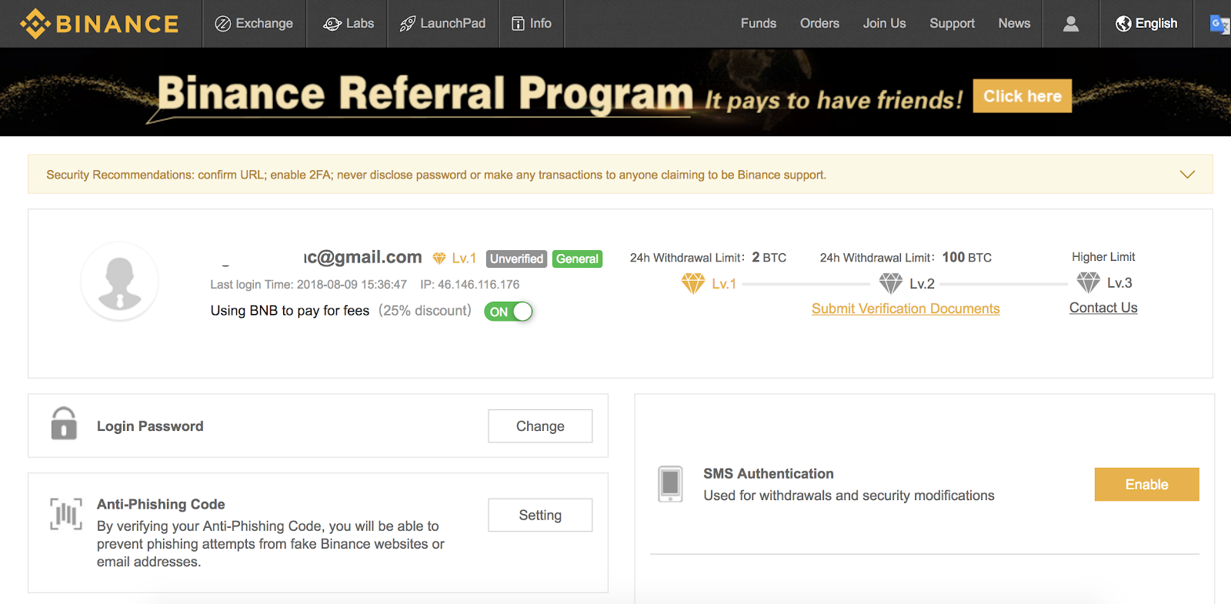
Task: Click the IP: 46.146.116.176 text
Action: point(470,285)
